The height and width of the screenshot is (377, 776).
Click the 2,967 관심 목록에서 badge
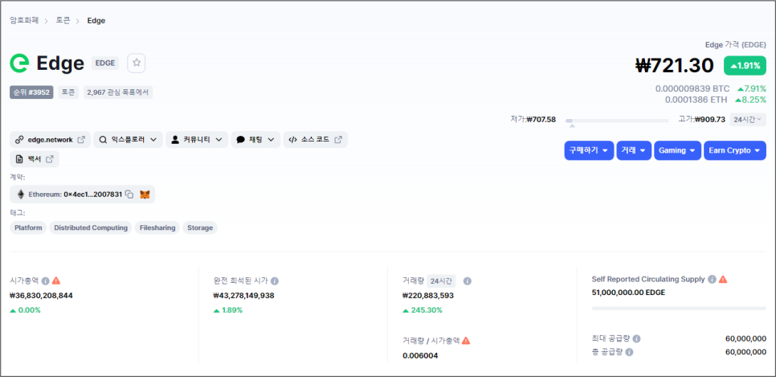point(118,92)
